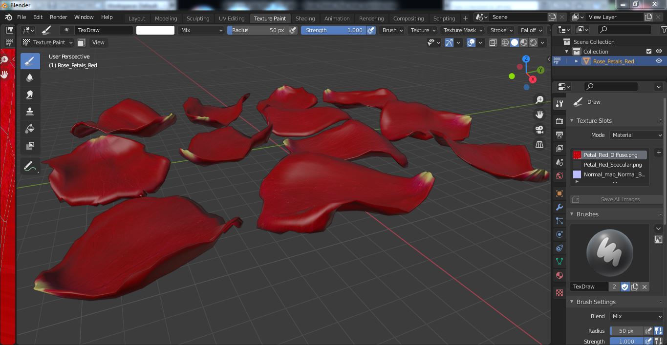Add new texture paint slot

(659, 153)
